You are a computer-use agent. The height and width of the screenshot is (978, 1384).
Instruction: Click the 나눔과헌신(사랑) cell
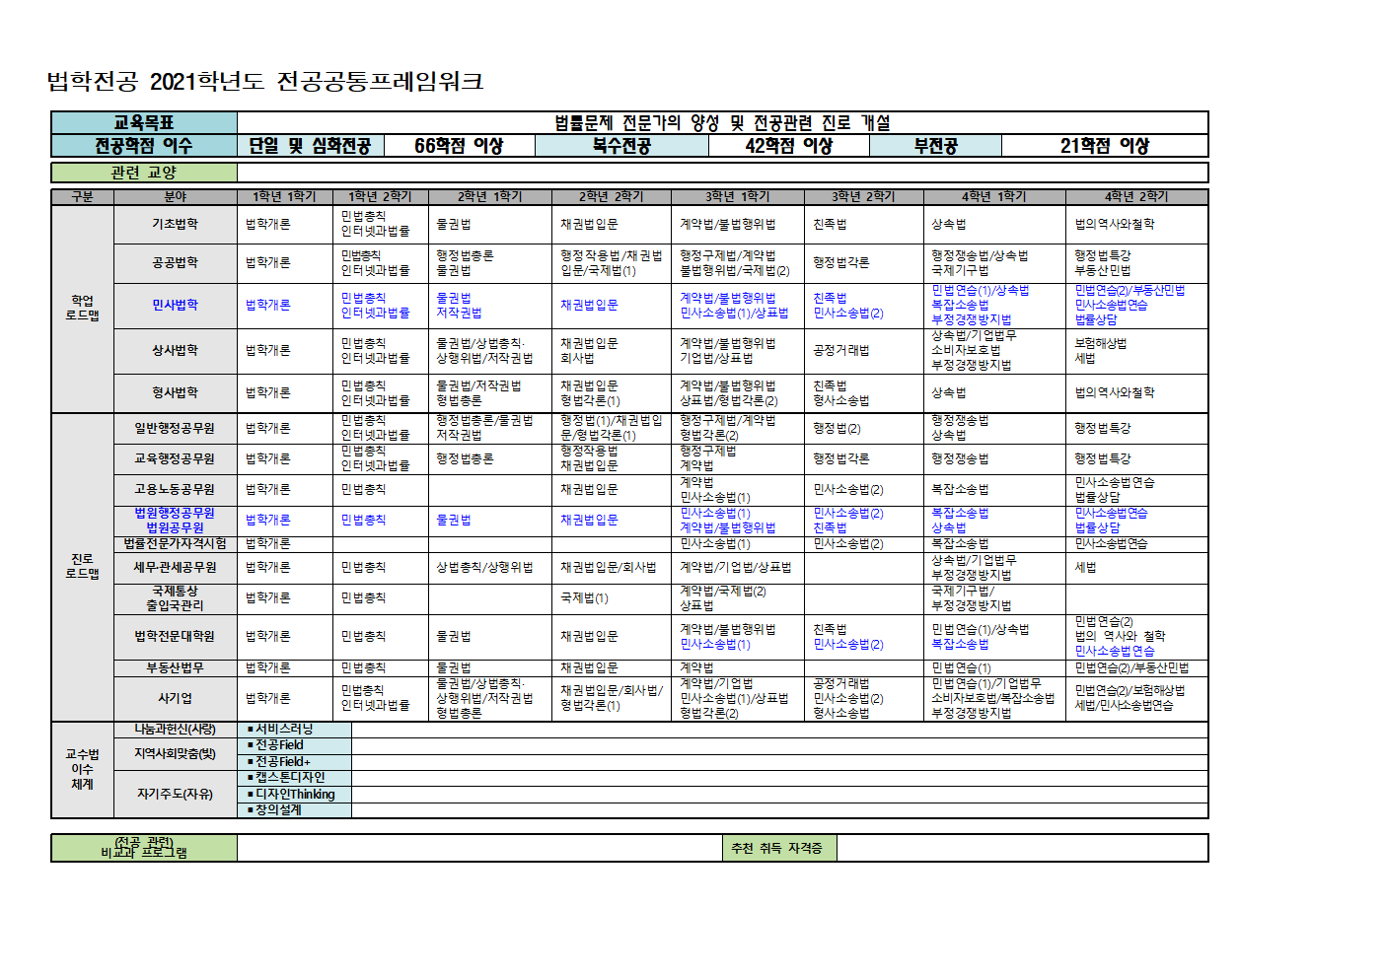click(175, 730)
